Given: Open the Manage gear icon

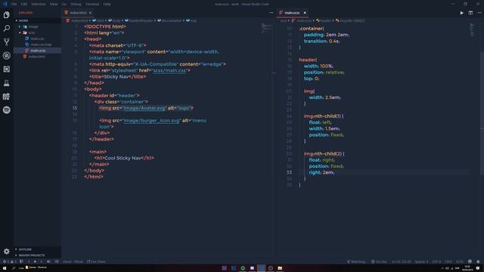Looking at the screenshot, I should 7,252.
